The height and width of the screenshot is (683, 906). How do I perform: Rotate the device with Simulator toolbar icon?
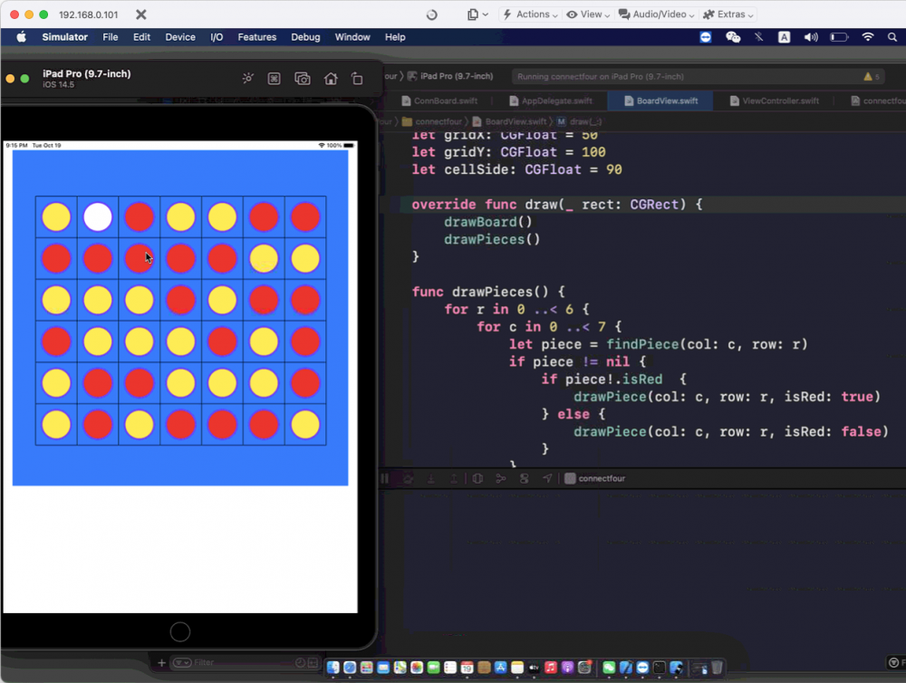(357, 79)
